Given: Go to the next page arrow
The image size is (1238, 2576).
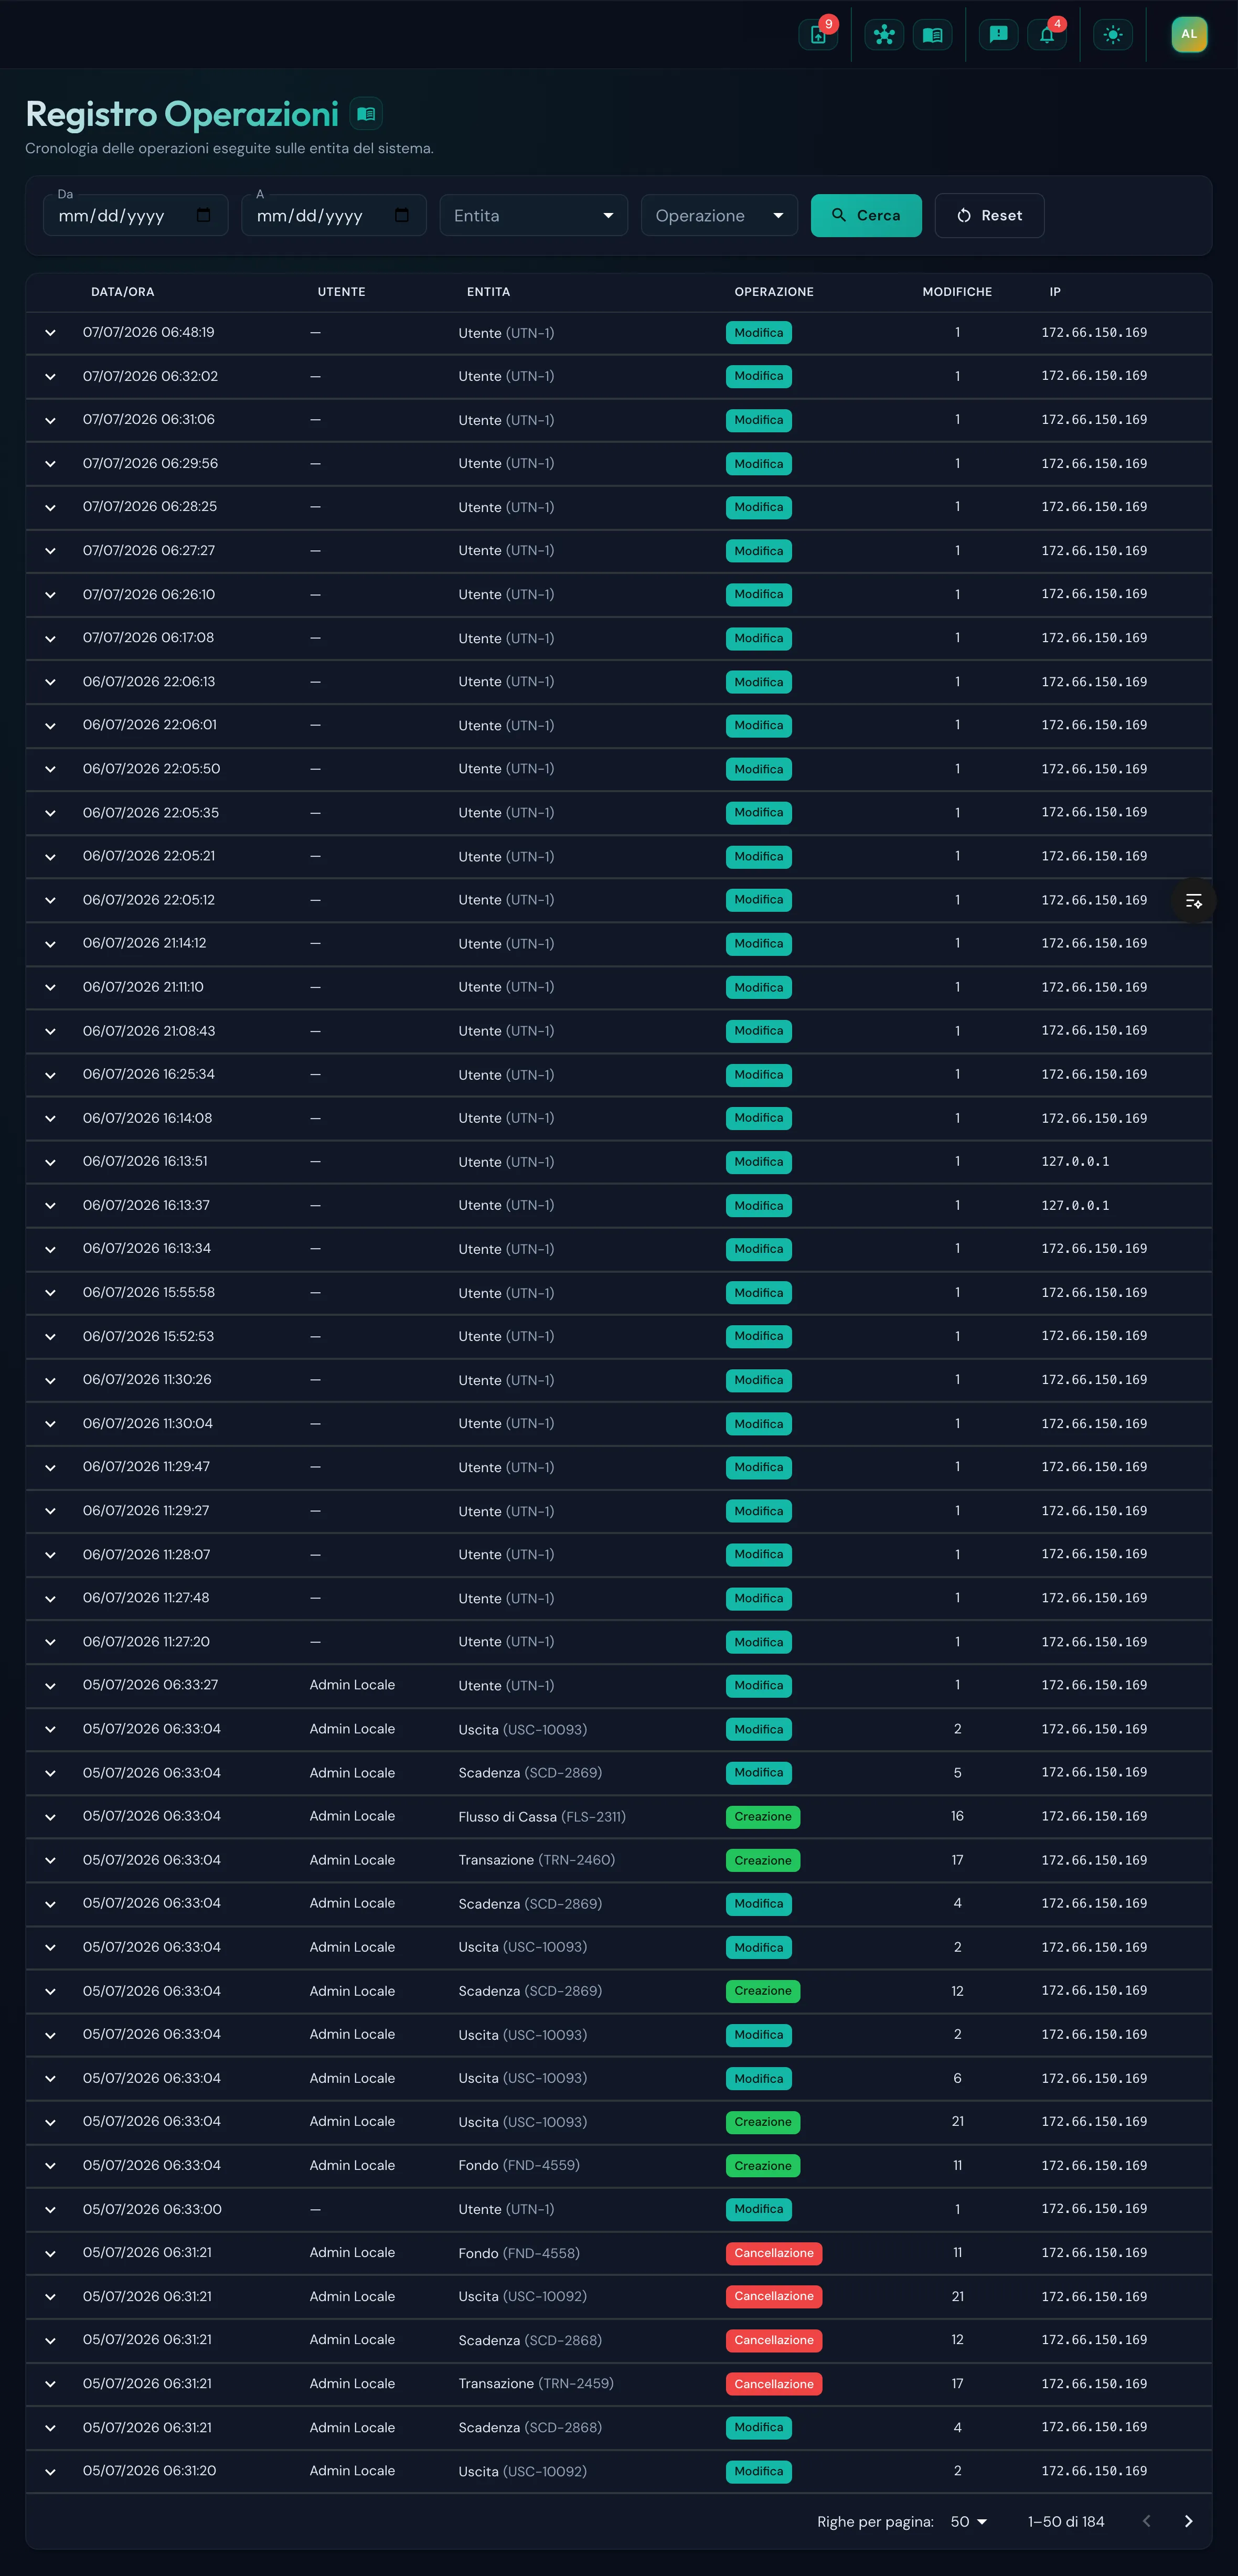Looking at the screenshot, I should pyautogui.click(x=1188, y=2521).
